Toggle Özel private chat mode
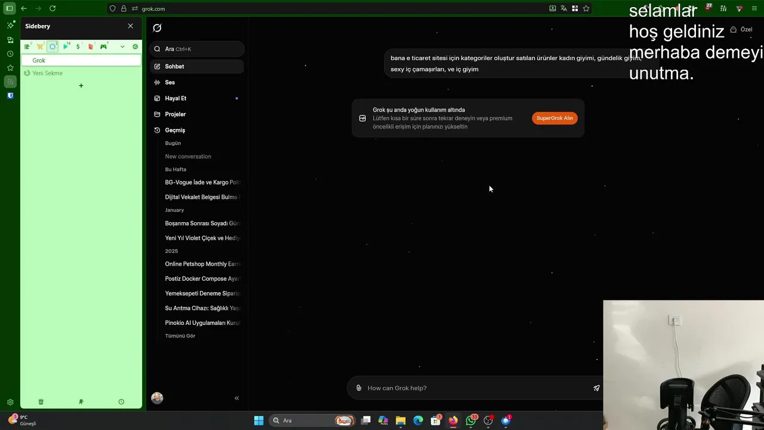This screenshot has width=764, height=430. [x=741, y=29]
